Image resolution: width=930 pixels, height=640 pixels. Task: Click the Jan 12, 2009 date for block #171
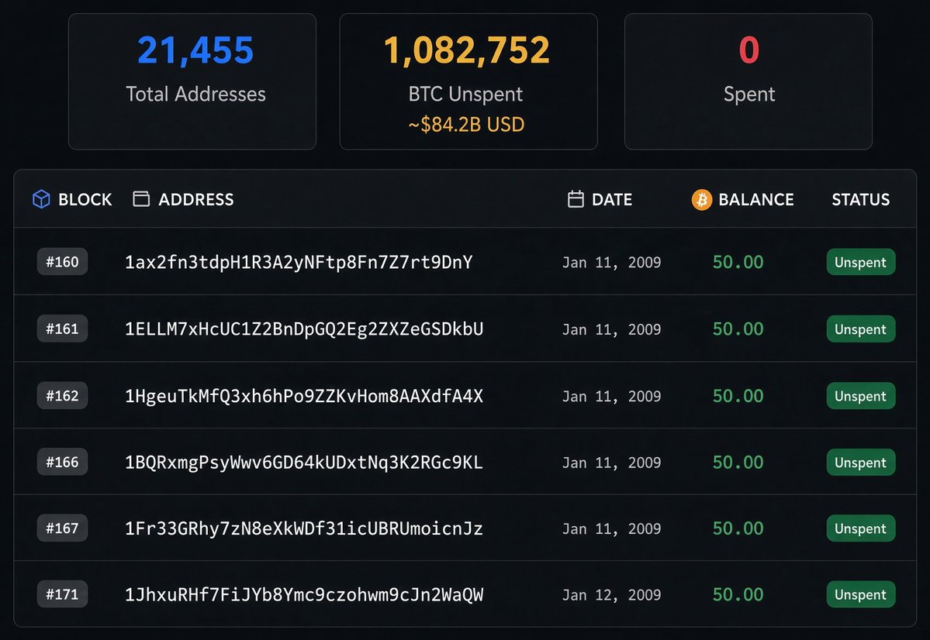coord(611,595)
